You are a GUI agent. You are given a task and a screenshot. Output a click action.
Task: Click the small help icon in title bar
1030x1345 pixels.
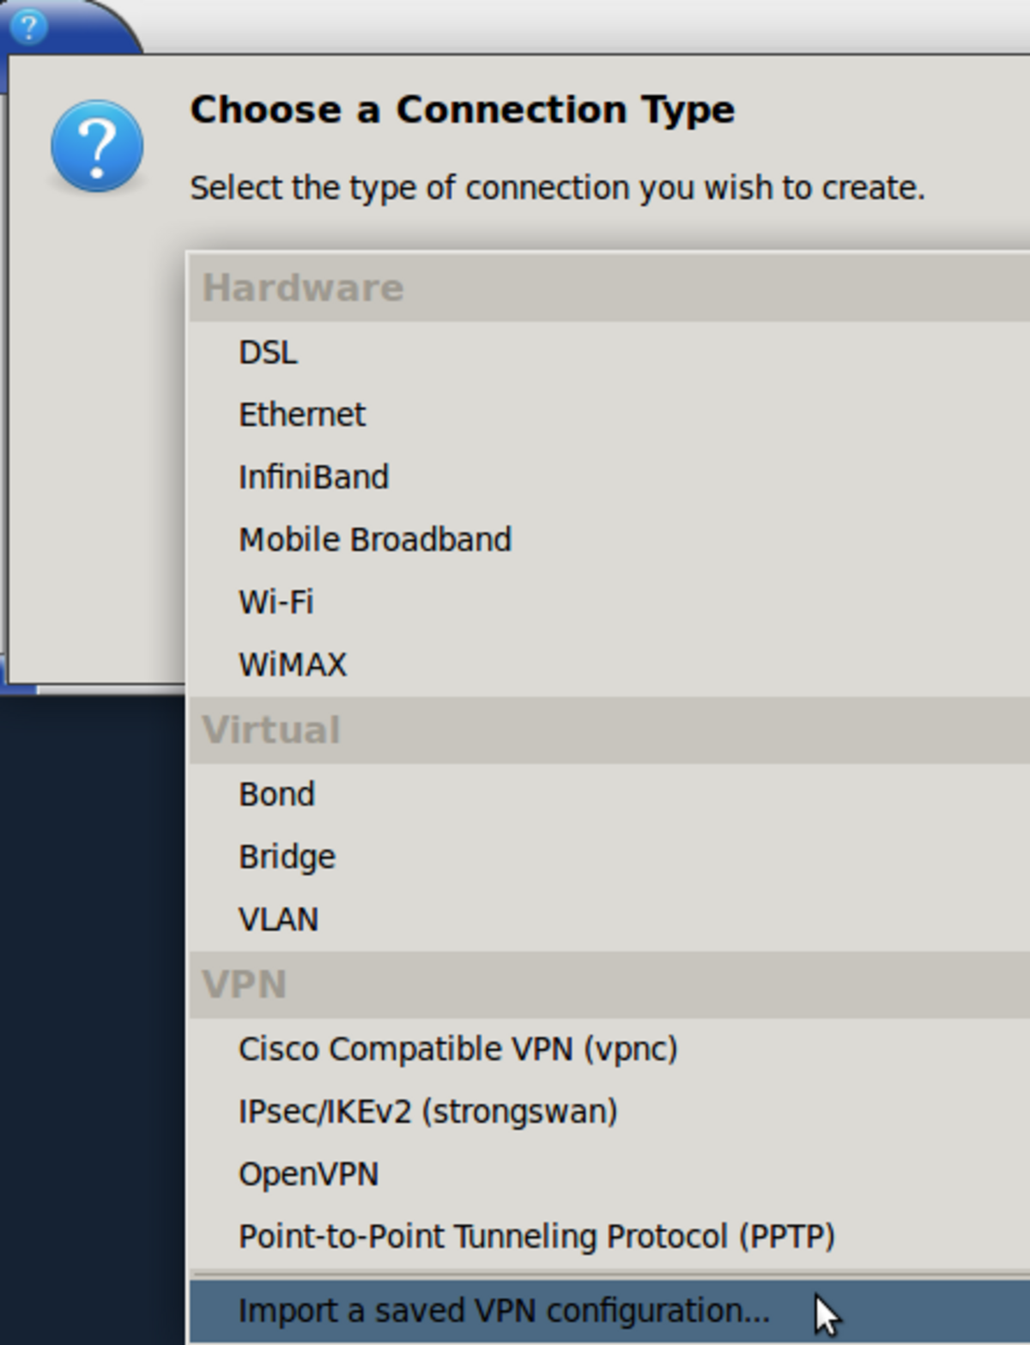coord(28,26)
